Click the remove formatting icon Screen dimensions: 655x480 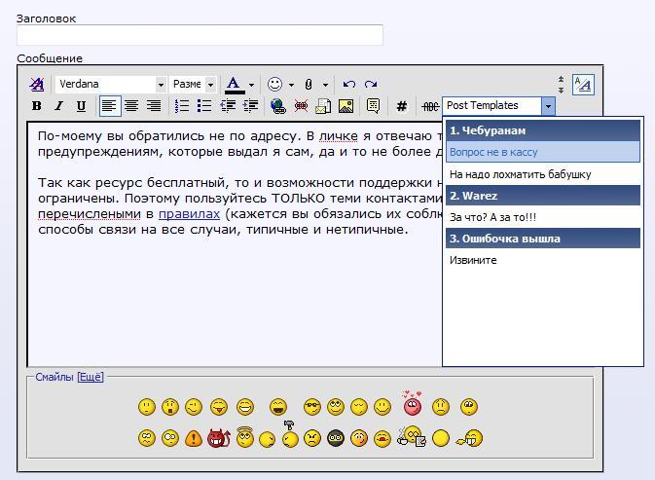coord(37,85)
